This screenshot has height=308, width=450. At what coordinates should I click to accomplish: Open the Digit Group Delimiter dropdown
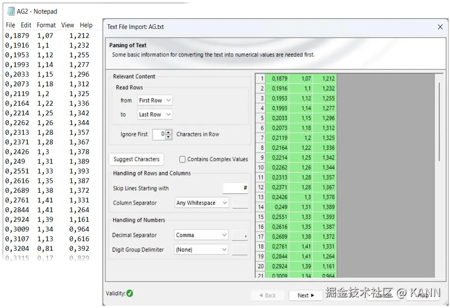[x=201, y=249]
